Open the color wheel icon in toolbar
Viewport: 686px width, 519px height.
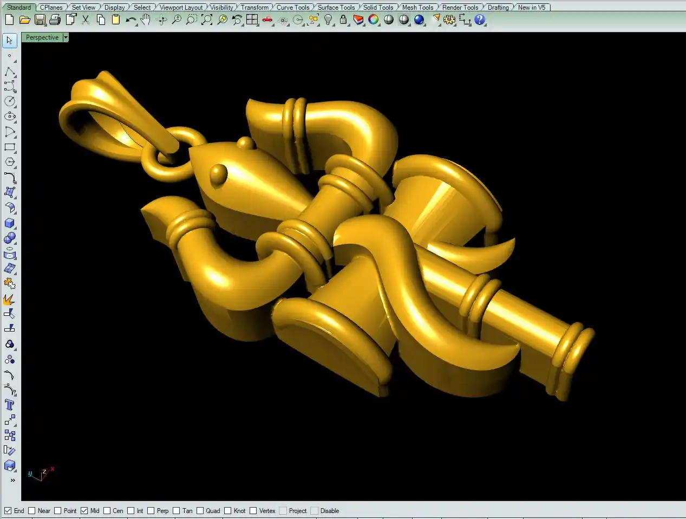pyautogui.click(x=374, y=20)
